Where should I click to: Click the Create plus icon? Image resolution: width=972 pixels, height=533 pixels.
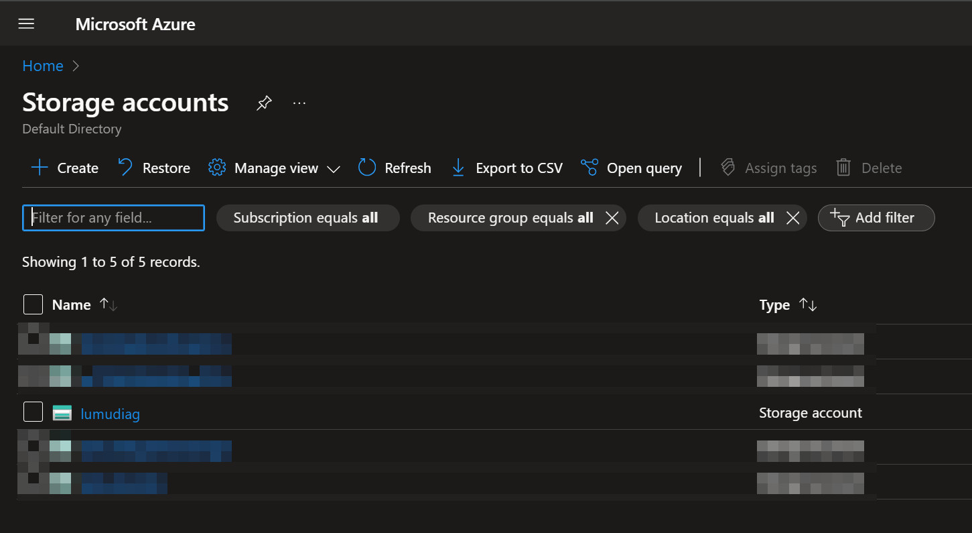point(40,168)
